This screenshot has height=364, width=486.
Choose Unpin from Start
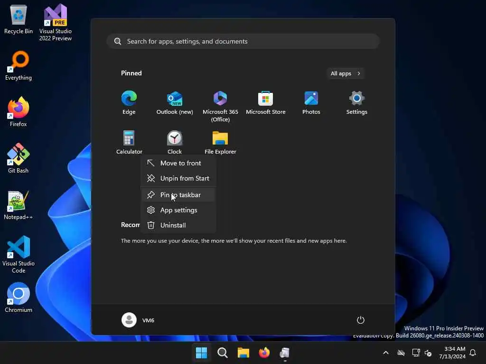[x=178, y=178]
